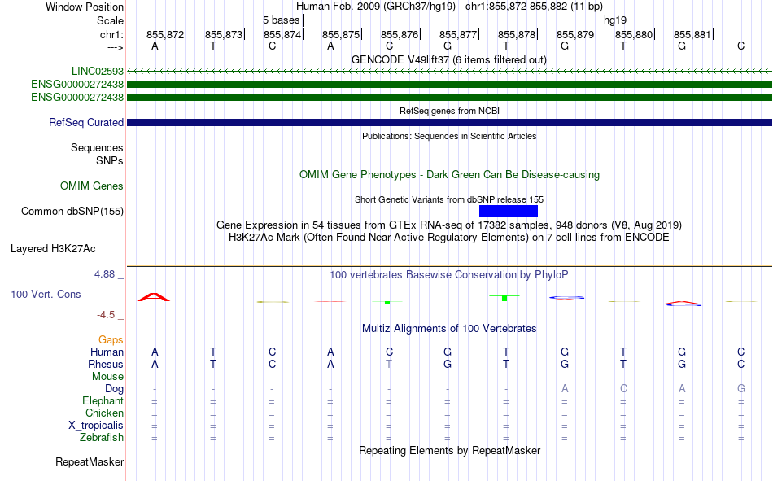This screenshot has width=773, height=481.
Task: Click the red A peak in PhyloP graph
Action: (154, 297)
